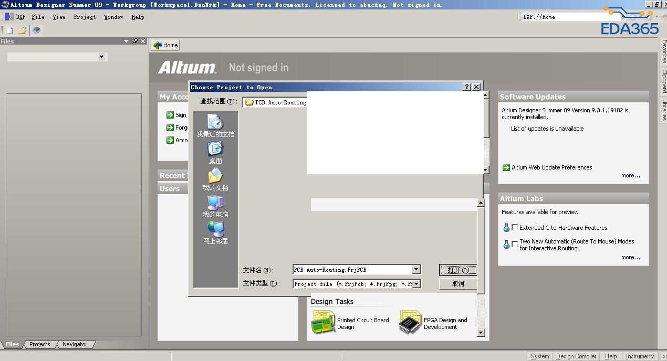Click the device view toolbar icon
Image resolution: width=667 pixels, height=361 pixels.
(36, 30)
